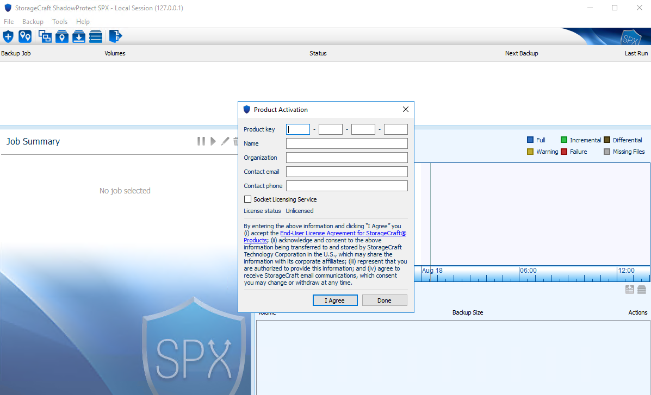Click the ImageManager clone toolbar icon
Screen dimensions: 651x395
coord(44,36)
